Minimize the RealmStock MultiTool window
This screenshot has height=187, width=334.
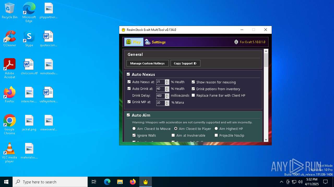tap(242, 30)
